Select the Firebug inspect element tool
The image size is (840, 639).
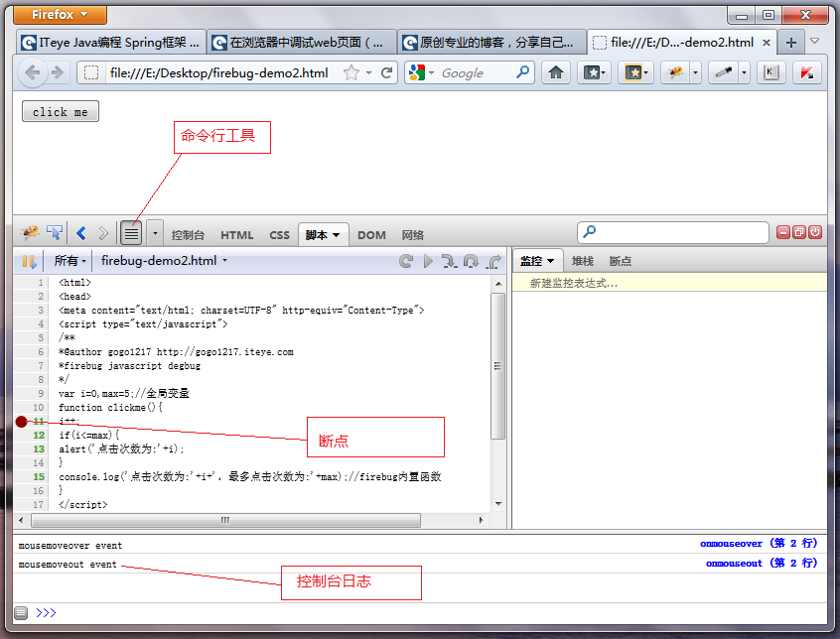coord(54,232)
